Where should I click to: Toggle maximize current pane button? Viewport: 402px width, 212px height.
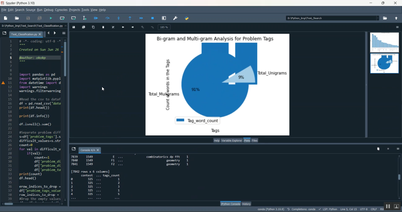[164, 18]
